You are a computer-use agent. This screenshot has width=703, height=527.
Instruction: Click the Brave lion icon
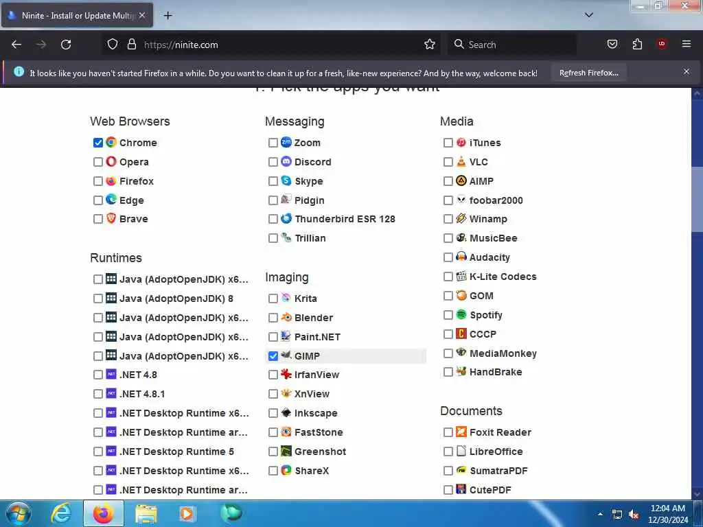click(x=111, y=218)
